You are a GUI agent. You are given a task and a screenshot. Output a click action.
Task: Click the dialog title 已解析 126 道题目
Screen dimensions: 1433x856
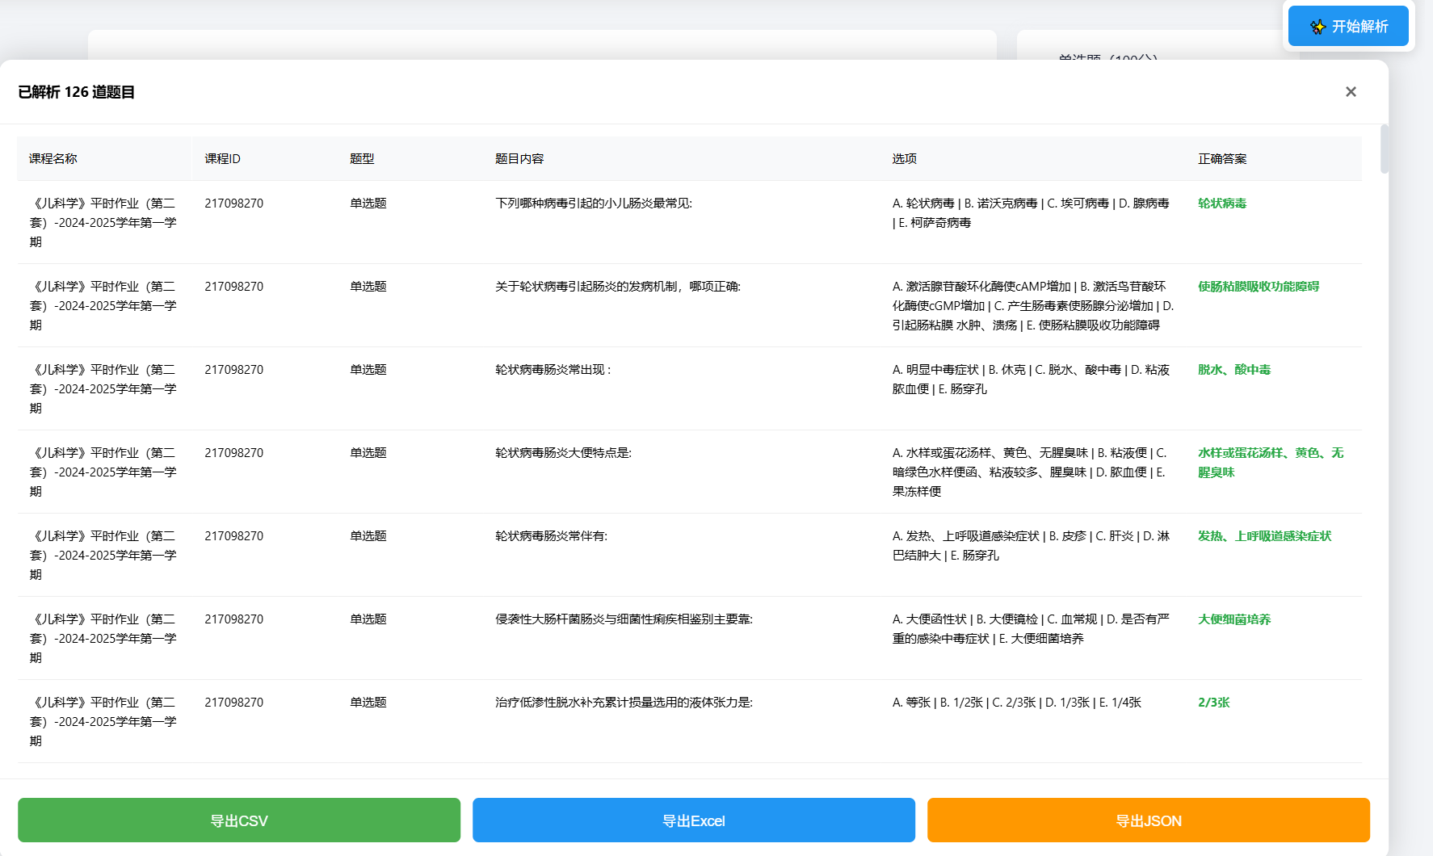(77, 92)
